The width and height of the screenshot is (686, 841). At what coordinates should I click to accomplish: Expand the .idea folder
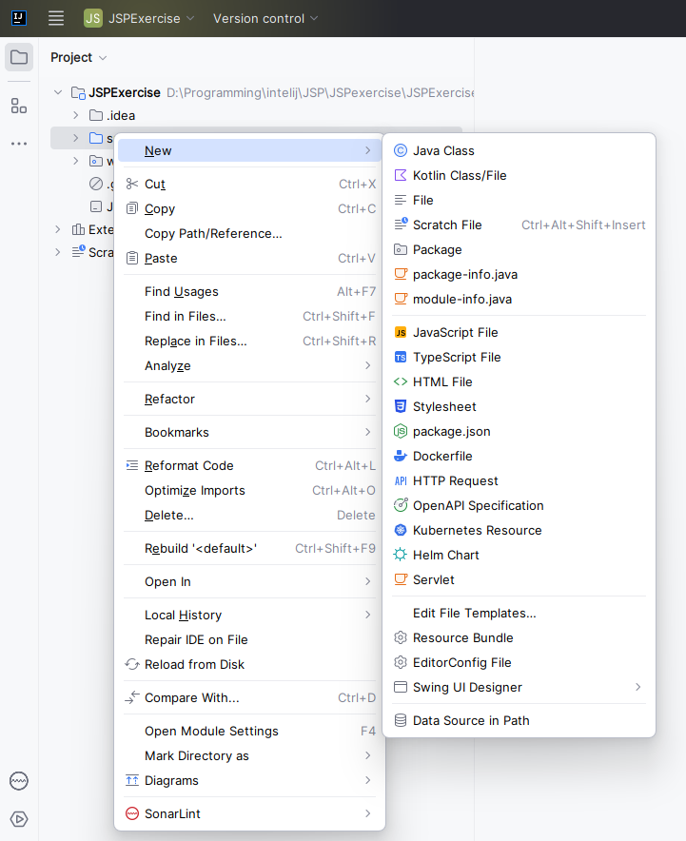75,115
